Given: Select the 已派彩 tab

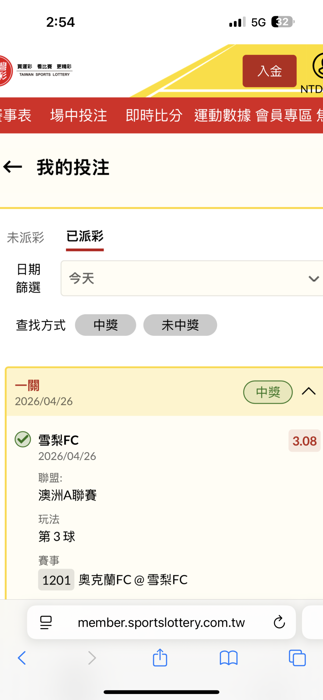Looking at the screenshot, I should tap(85, 237).
